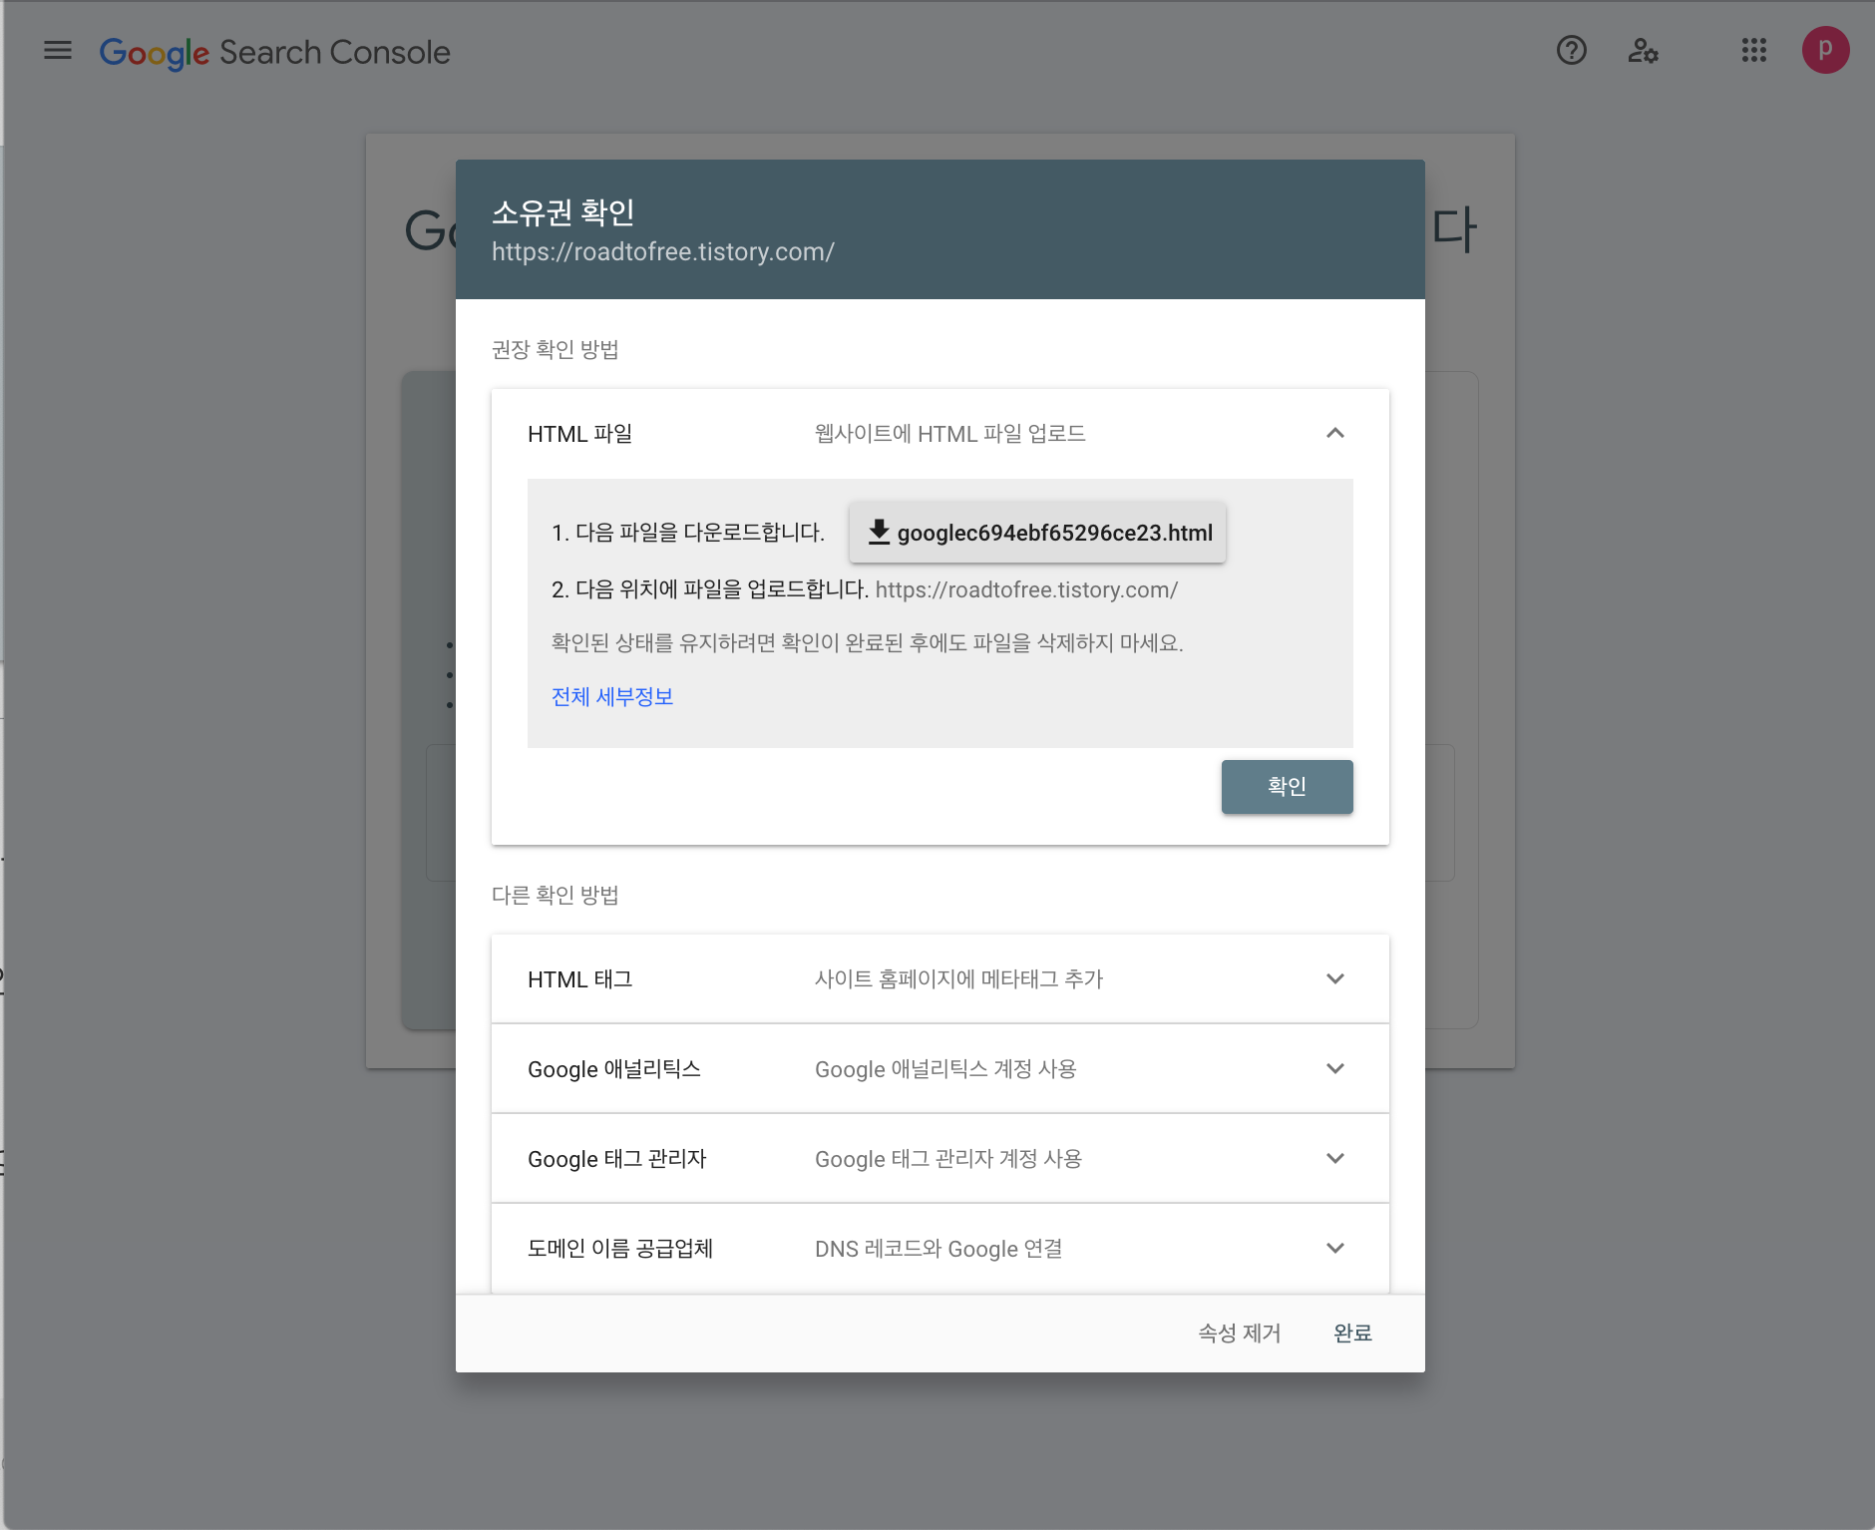Open the navigation hamburger menu
This screenshot has height=1530, width=1875.
pyautogui.click(x=57, y=51)
